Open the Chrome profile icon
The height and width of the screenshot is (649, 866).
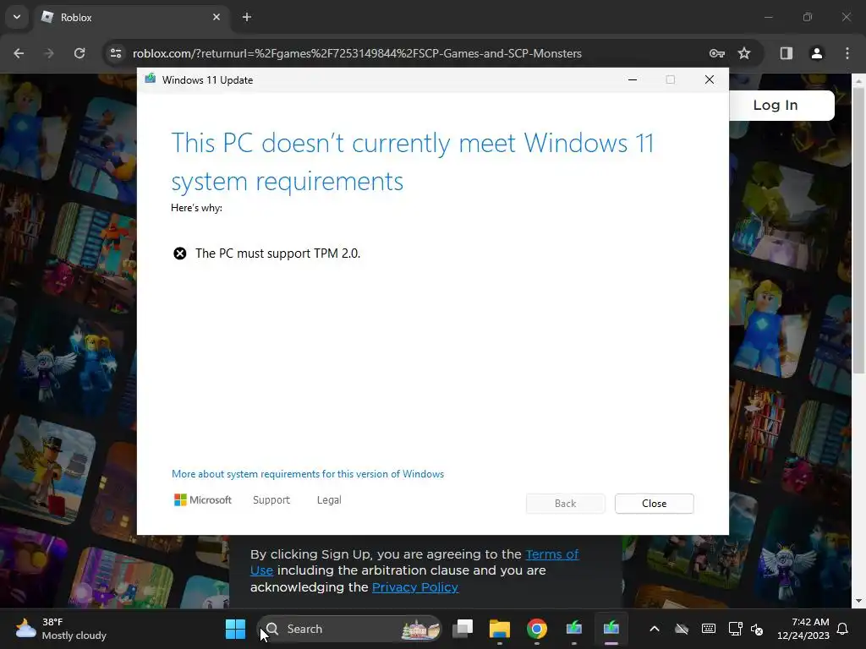pos(816,53)
